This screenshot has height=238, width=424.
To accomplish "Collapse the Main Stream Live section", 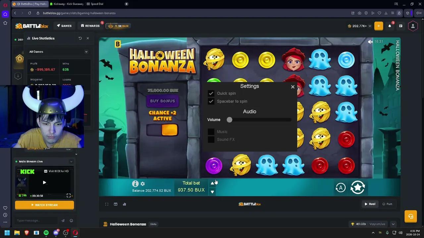I will [71, 162].
